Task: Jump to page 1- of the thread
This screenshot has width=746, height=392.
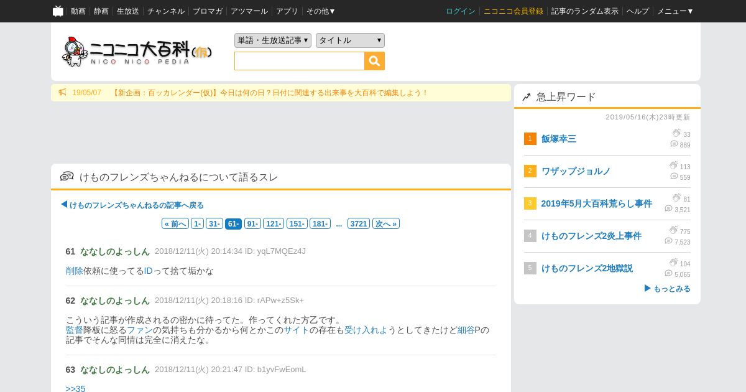Action: [x=197, y=223]
